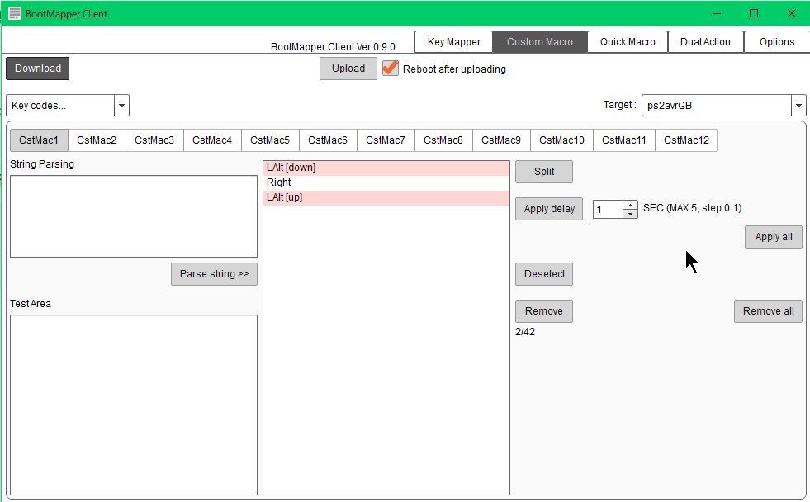The width and height of the screenshot is (810, 502).
Task: Click the Deselect button
Action: (544, 274)
